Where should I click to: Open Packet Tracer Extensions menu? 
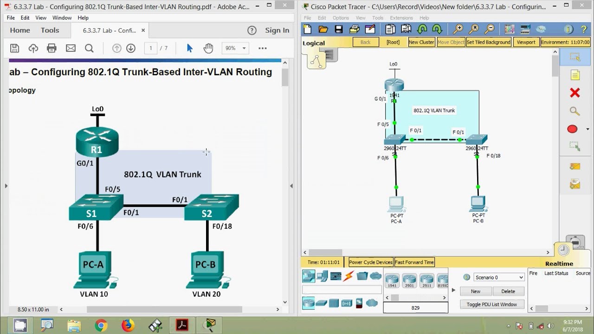401,18
